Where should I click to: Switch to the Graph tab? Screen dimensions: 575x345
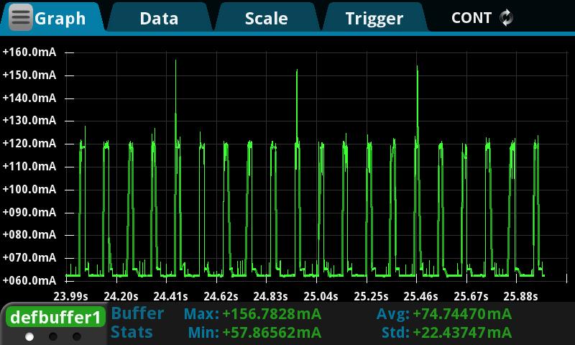coord(60,18)
